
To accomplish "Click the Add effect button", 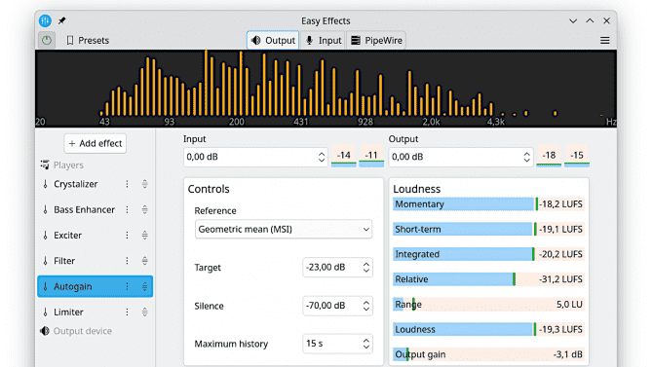I will [96, 143].
